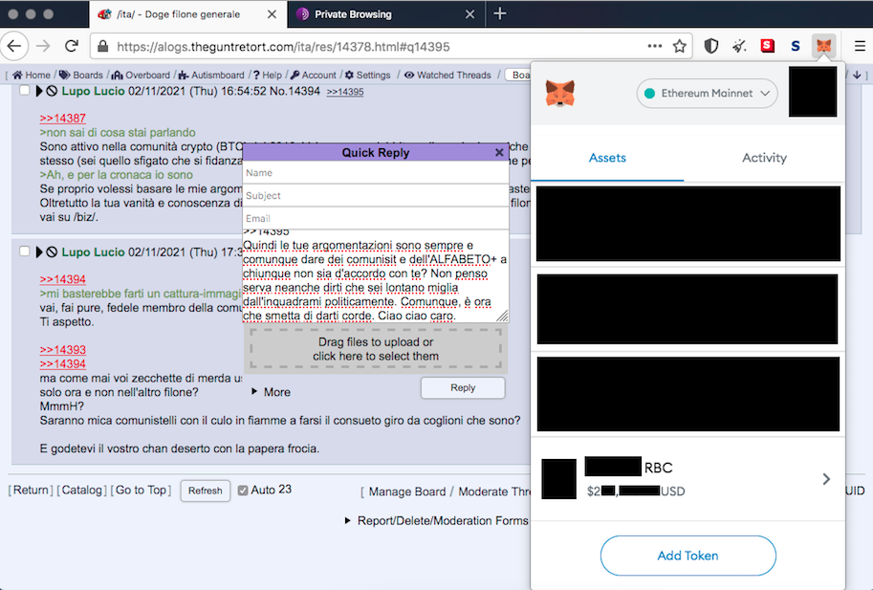Toggle the Auto refresh checkbox
Viewport: 873px width, 590px height.
243,491
